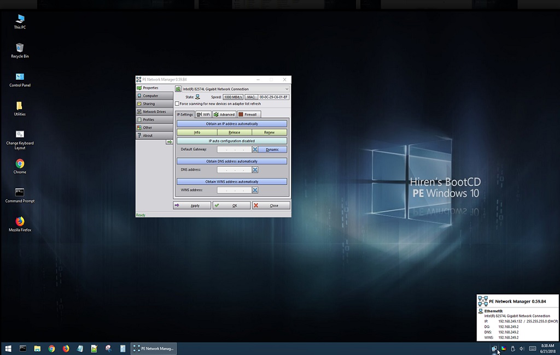This screenshot has height=355, width=560.
Task: Click the PE Network Manager window icon
Action: coord(138,80)
